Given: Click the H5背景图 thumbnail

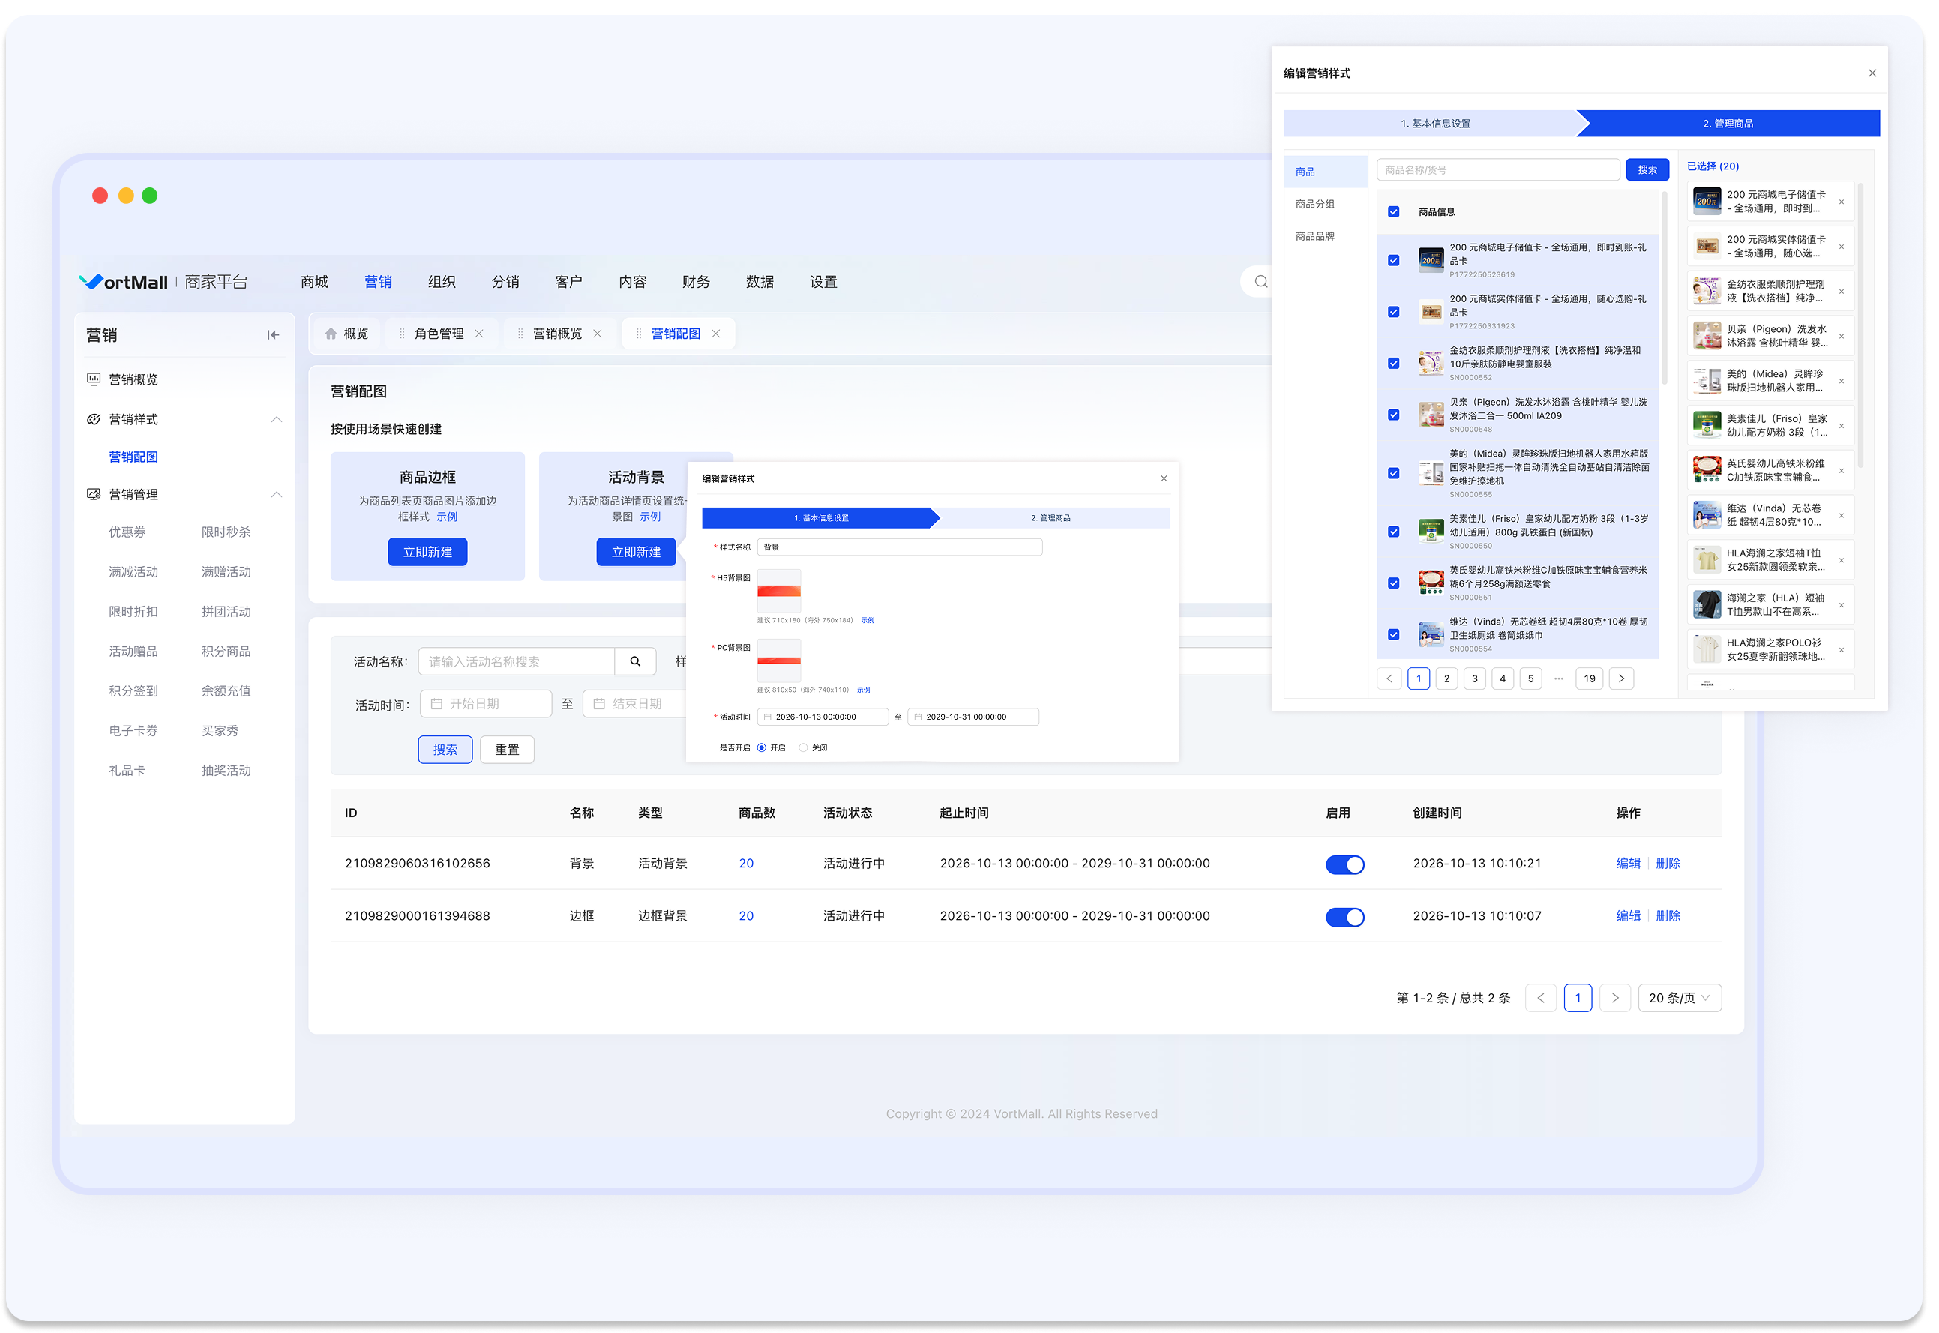Looking at the screenshot, I should pos(778,592).
